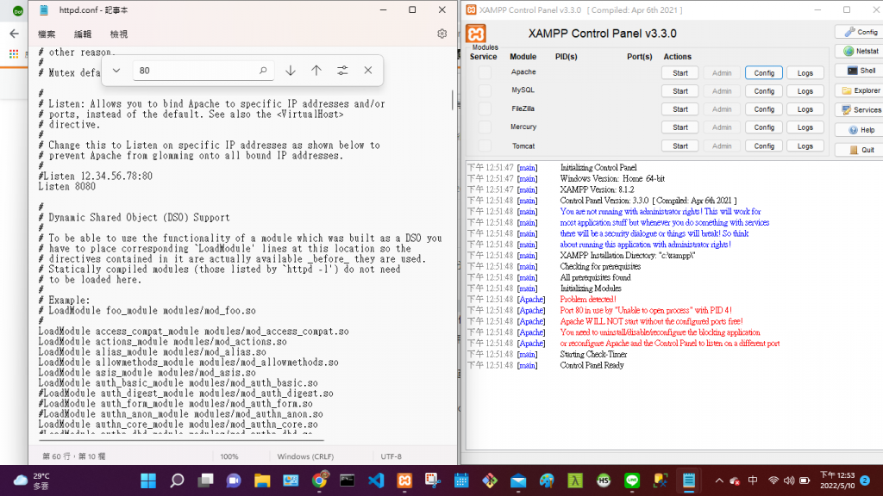View Apache Logs
Viewport: 883px width, 496px height.
(805, 73)
